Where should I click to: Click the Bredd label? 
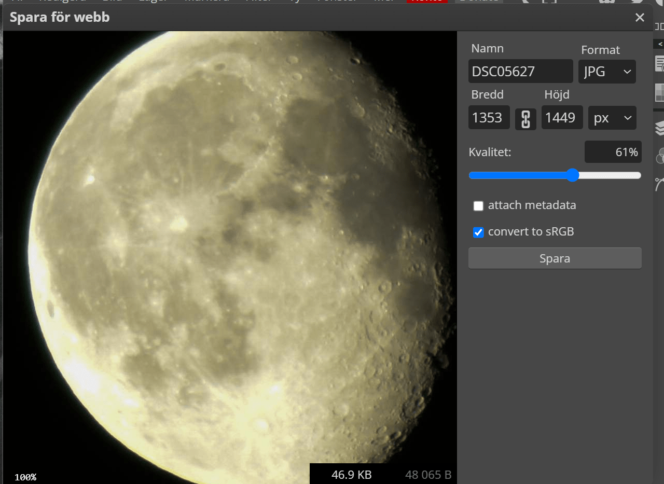click(488, 94)
